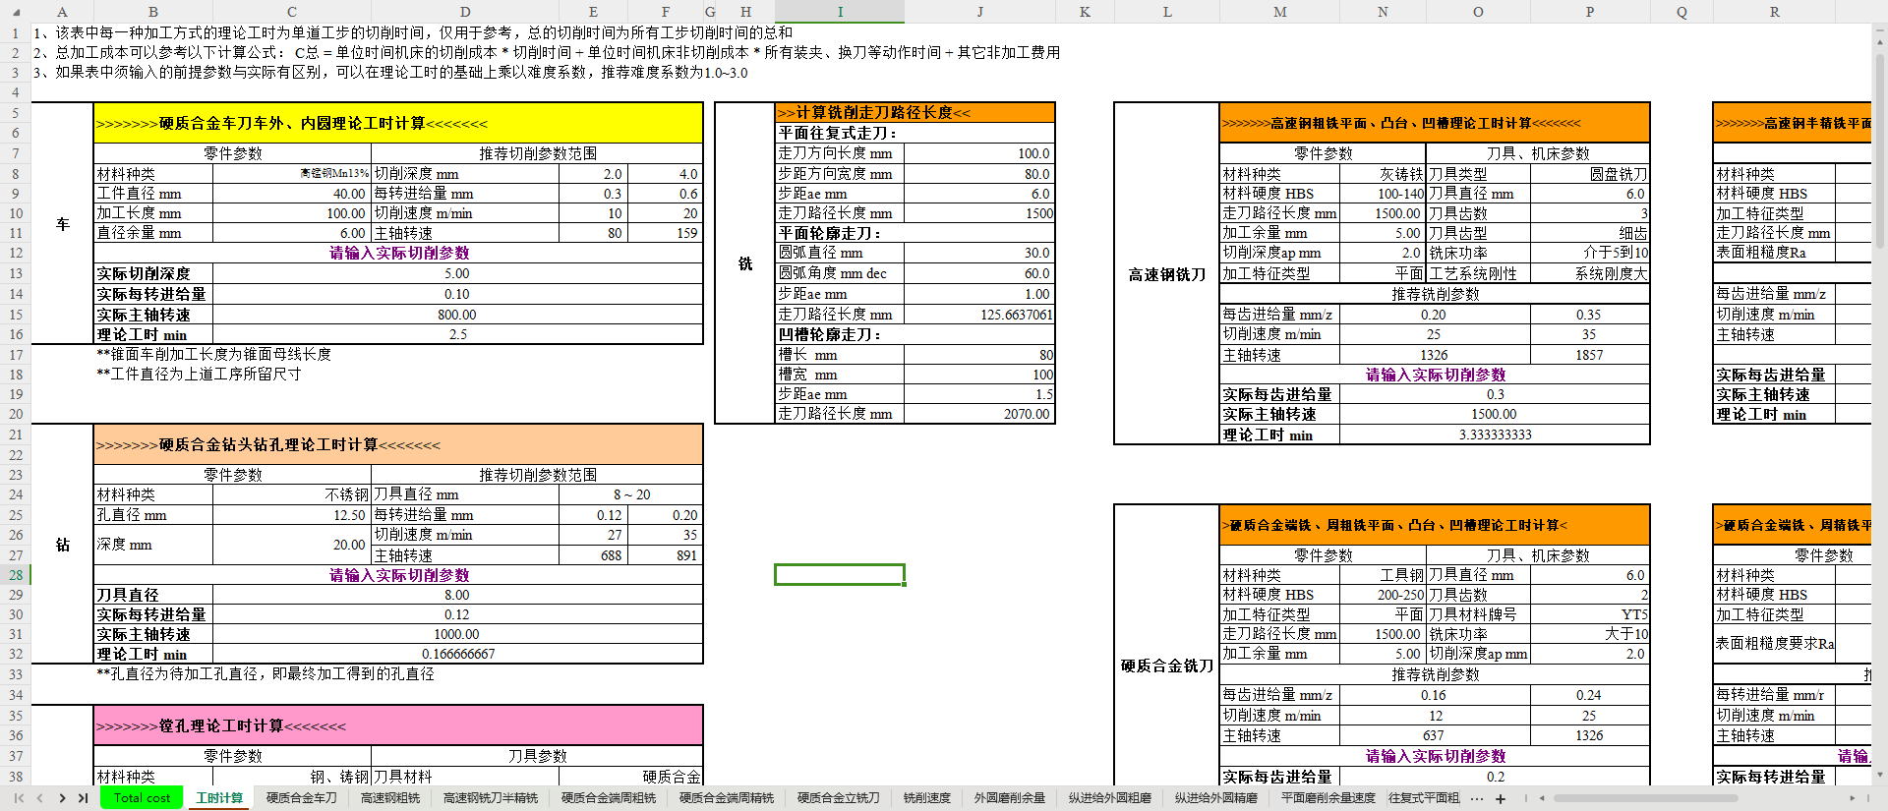Select the yellow 硬质合金车刀车外、内圆 title cell

point(398,123)
